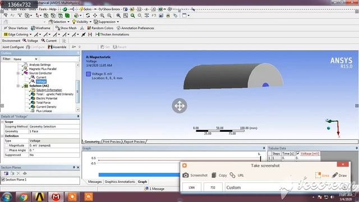Toggle the Magnitude parameter checkbox
Screen dimensions: 359x202
(6, 146)
